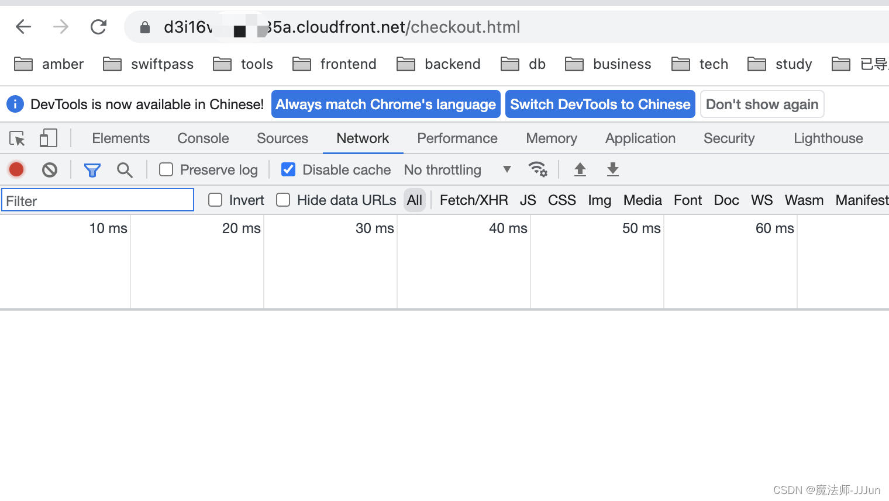The image size is (889, 501).
Task: Filter requests by CSS
Action: 562,200
